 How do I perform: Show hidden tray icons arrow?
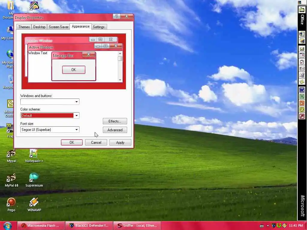click(x=268, y=226)
